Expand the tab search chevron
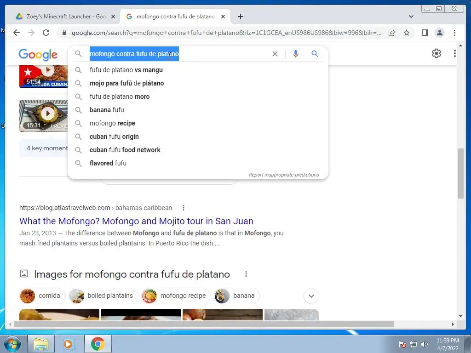Screen dimensions: 471x353 (411, 17)
